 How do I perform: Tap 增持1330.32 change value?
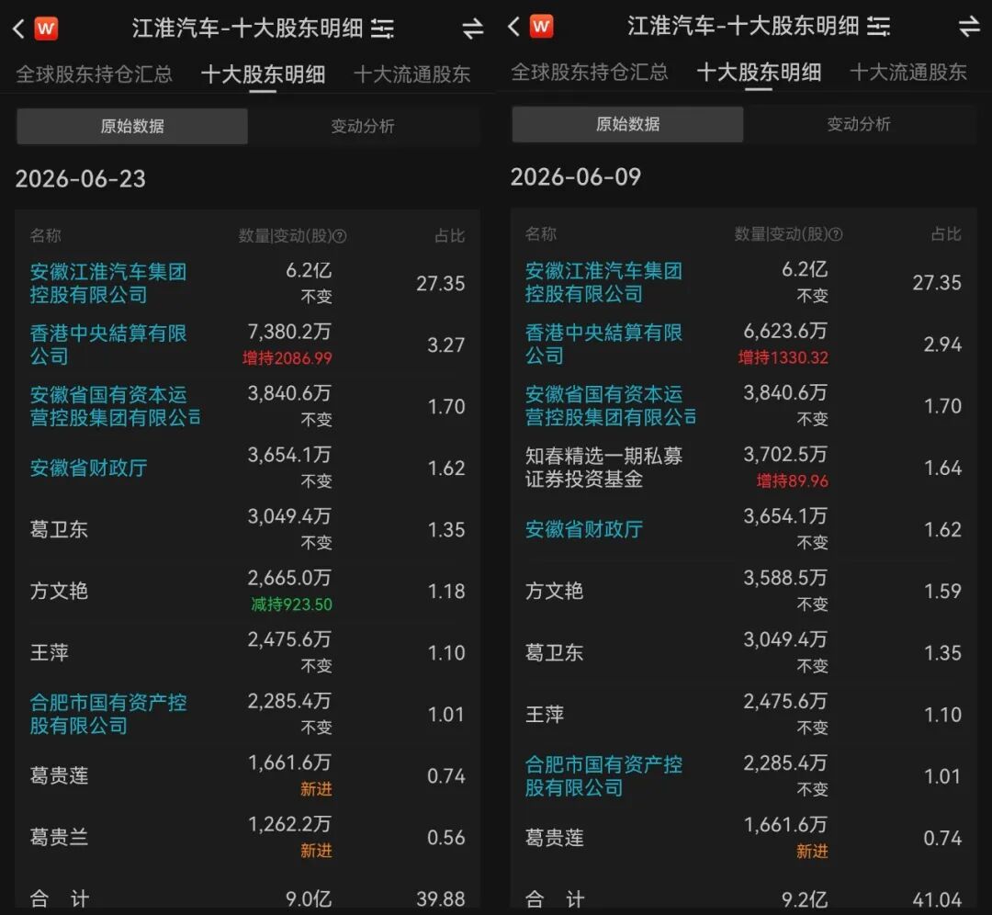[783, 357]
